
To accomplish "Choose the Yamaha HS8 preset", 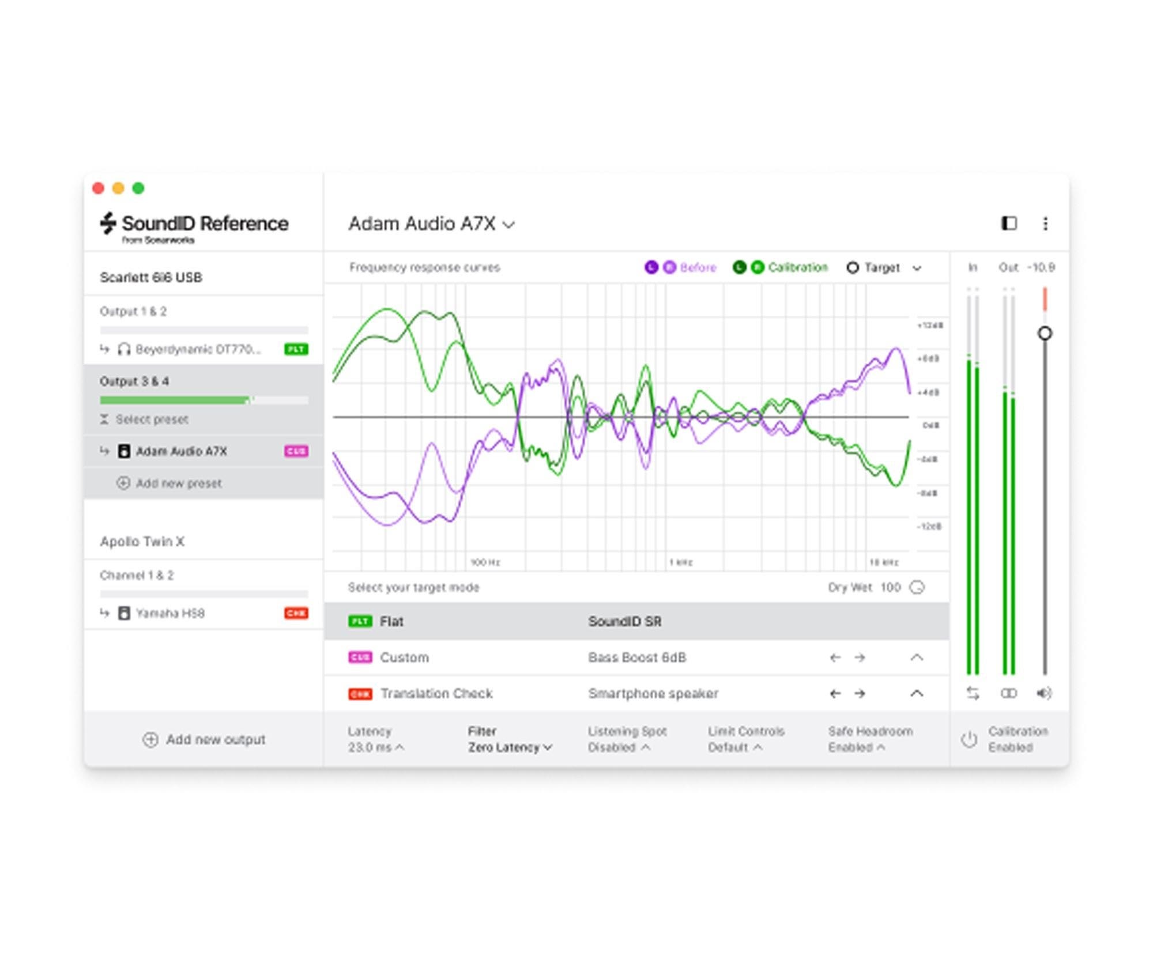I will tap(204, 613).
